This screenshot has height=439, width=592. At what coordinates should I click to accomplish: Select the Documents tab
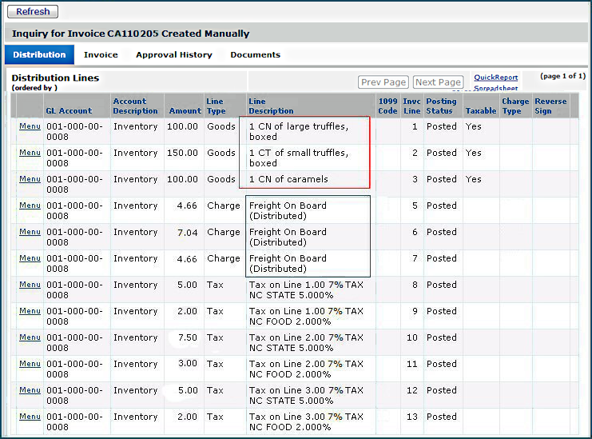255,55
